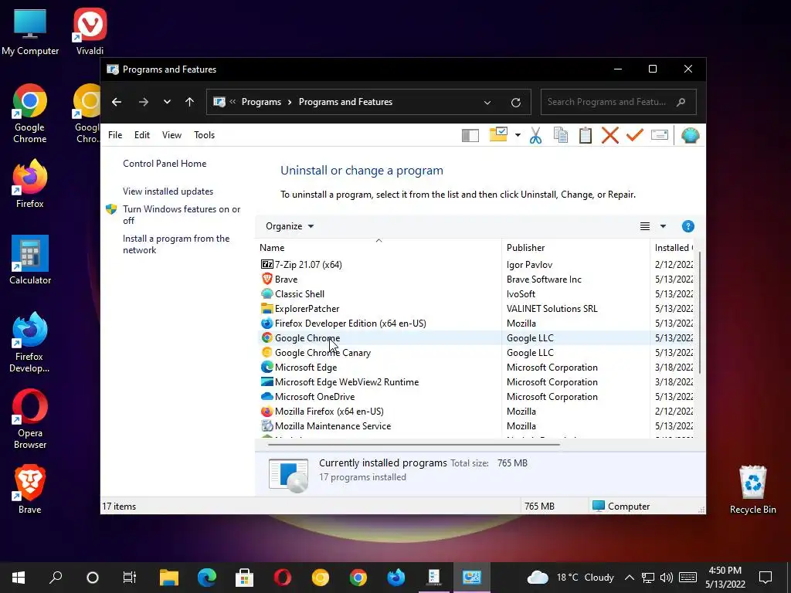Open File Explorer from the taskbar
This screenshot has height=593, width=791.
pos(169,578)
